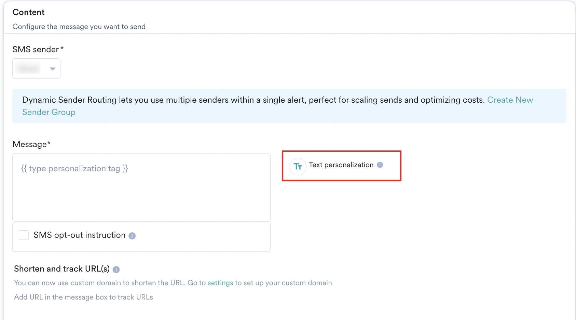Select the Message section label
This screenshot has height=320, width=576.
(31, 144)
